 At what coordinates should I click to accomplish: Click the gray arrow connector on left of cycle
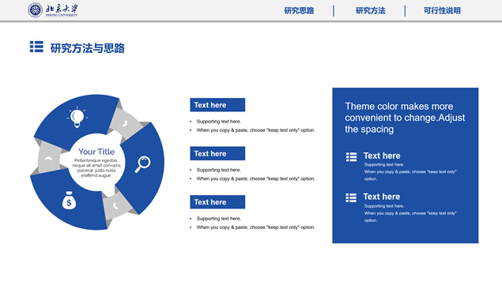pyautogui.click(x=49, y=159)
